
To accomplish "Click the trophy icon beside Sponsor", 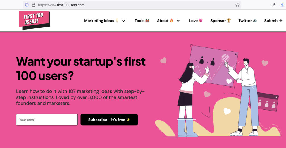I will point(229,21).
